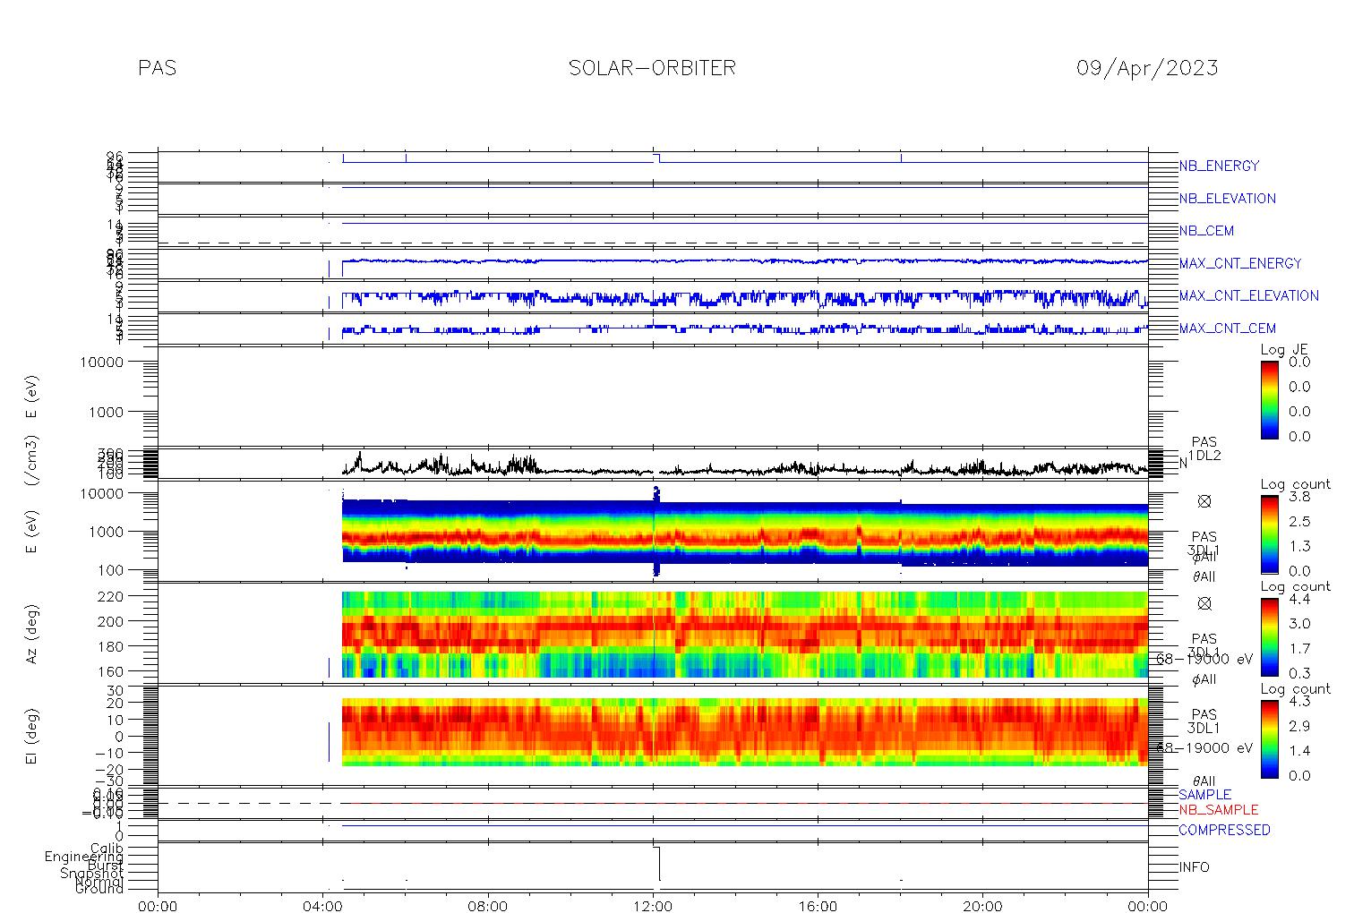Click the 16:00 time axis tick
Screen dimensions: 1354x913
818,905
